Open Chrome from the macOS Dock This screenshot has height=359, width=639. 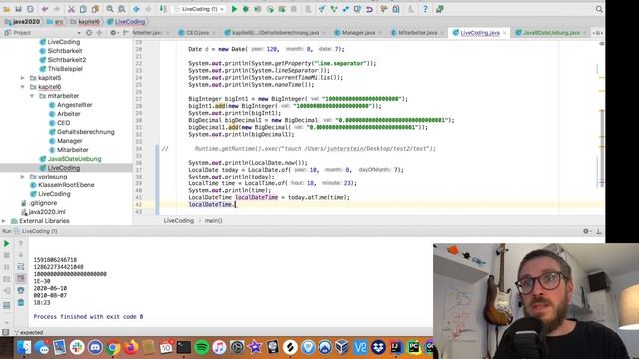tap(113, 347)
